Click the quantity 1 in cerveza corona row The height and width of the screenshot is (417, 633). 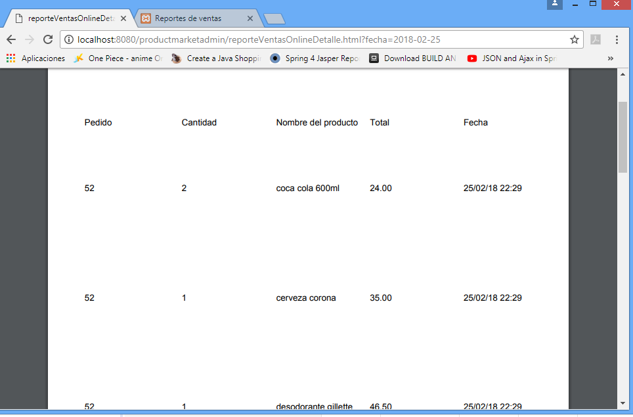point(184,298)
